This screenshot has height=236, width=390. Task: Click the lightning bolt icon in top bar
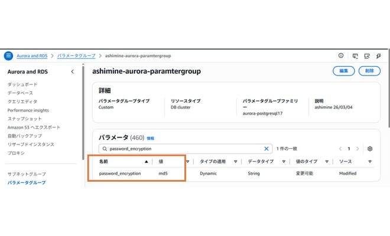tap(378, 56)
